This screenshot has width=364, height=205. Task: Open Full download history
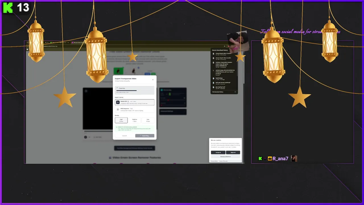click(218, 92)
